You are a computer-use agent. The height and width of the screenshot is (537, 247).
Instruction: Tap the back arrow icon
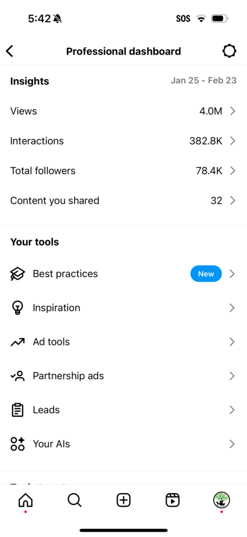[9, 51]
